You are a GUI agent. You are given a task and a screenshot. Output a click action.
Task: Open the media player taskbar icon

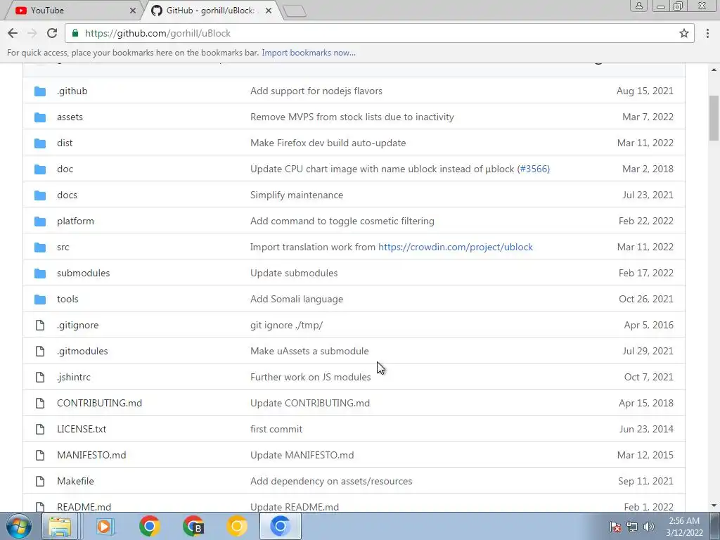pos(105,526)
